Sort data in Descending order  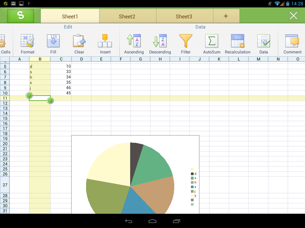pos(160,41)
